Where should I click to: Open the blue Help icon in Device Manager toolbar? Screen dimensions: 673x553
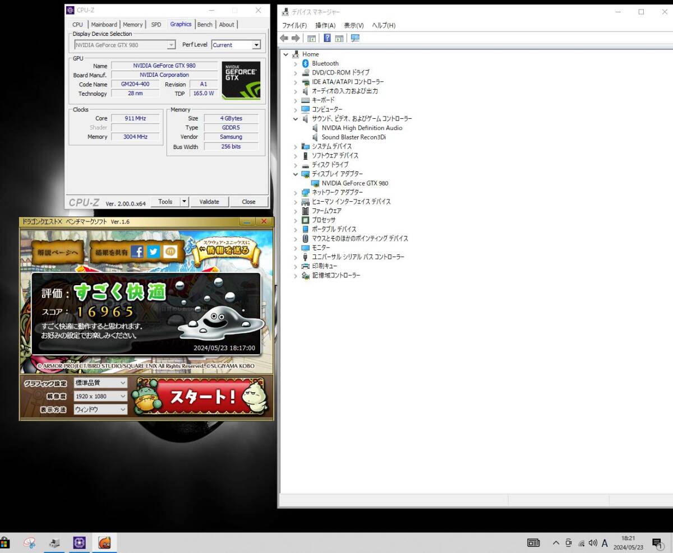point(326,38)
